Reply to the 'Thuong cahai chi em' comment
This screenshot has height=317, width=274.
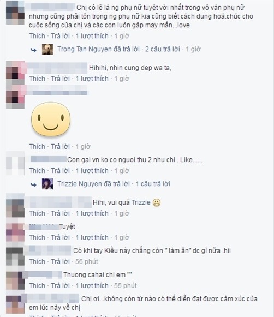point(60,285)
